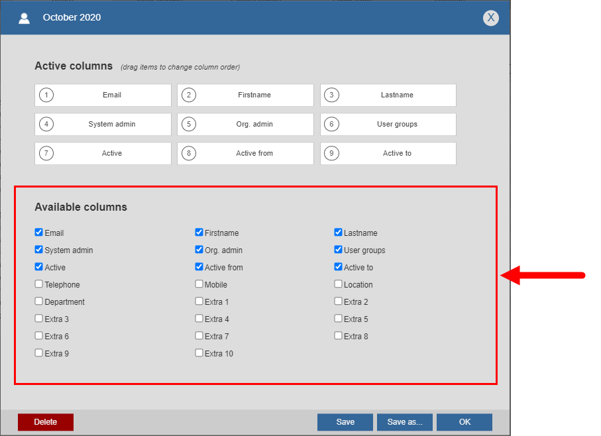
Task: Click the Available columns heading
Action: tap(81, 207)
